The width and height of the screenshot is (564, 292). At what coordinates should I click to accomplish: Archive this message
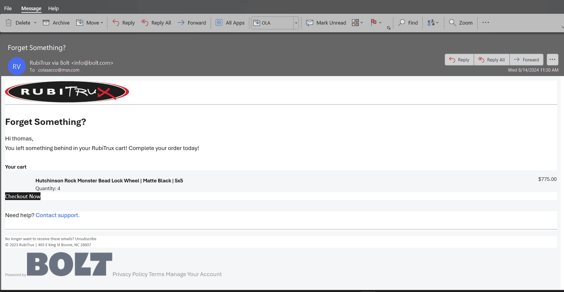pos(56,23)
